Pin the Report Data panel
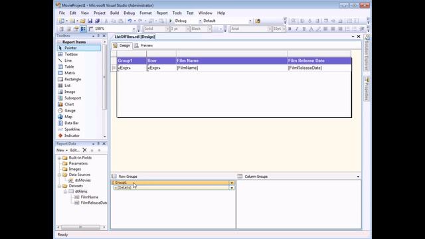The width and height of the screenshot is (425, 239). point(98,143)
